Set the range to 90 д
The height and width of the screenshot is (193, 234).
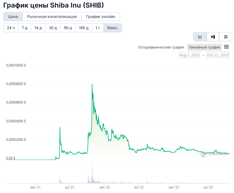(68, 28)
